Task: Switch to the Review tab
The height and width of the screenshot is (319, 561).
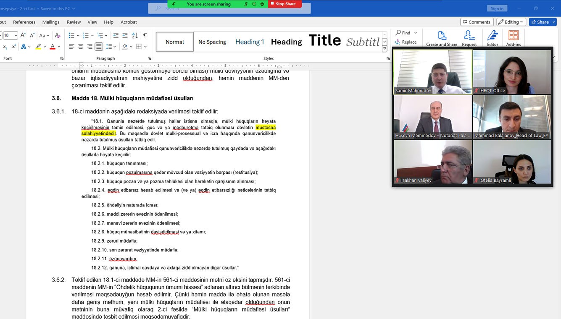Action: coord(74,22)
